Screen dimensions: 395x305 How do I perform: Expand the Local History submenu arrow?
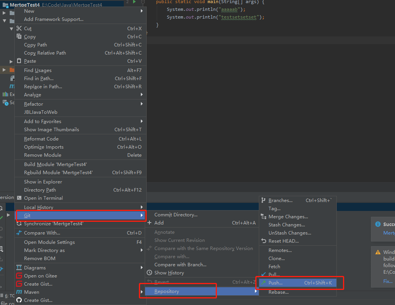pos(142,207)
